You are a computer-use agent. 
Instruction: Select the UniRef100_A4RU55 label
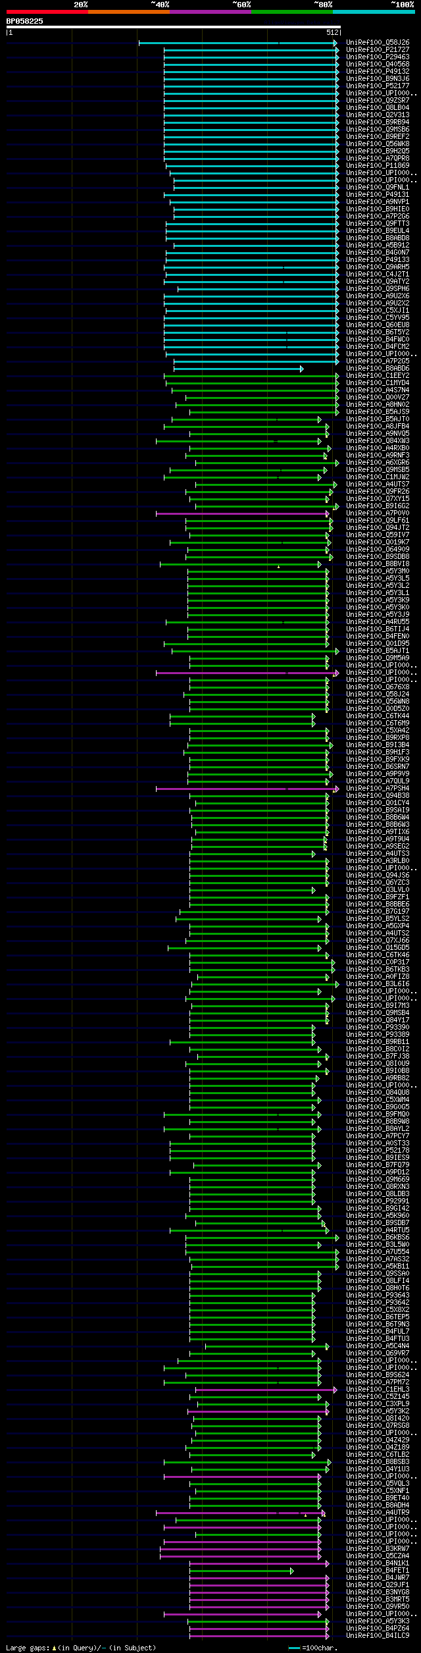[x=378, y=621]
